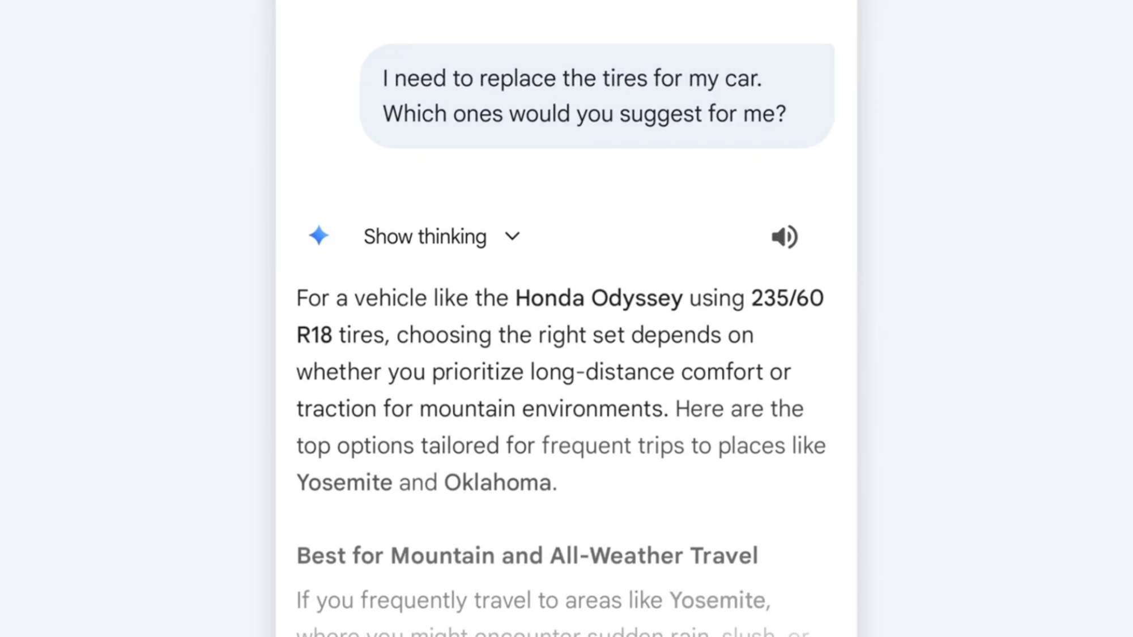Click the words "top options tailored"
This screenshot has width=1133, height=637.
point(398,446)
